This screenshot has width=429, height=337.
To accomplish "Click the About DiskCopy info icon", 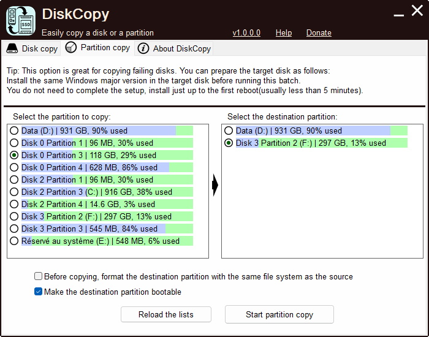I will (143, 48).
